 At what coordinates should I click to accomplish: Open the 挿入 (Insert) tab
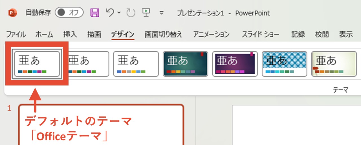point(70,34)
